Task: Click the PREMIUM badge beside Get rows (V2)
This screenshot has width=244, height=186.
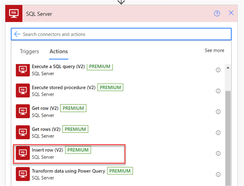Action: tap(75, 129)
